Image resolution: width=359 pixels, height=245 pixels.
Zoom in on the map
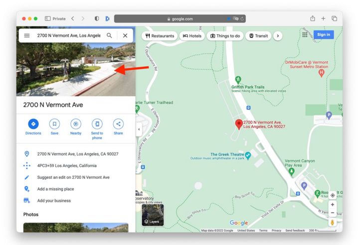click(333, 205)
